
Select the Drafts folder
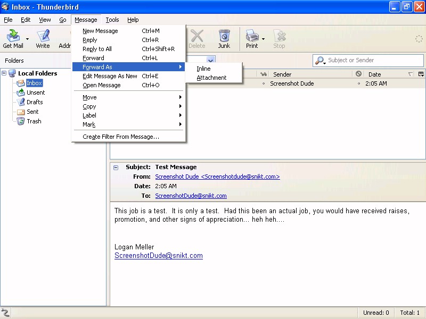point(35,102)
